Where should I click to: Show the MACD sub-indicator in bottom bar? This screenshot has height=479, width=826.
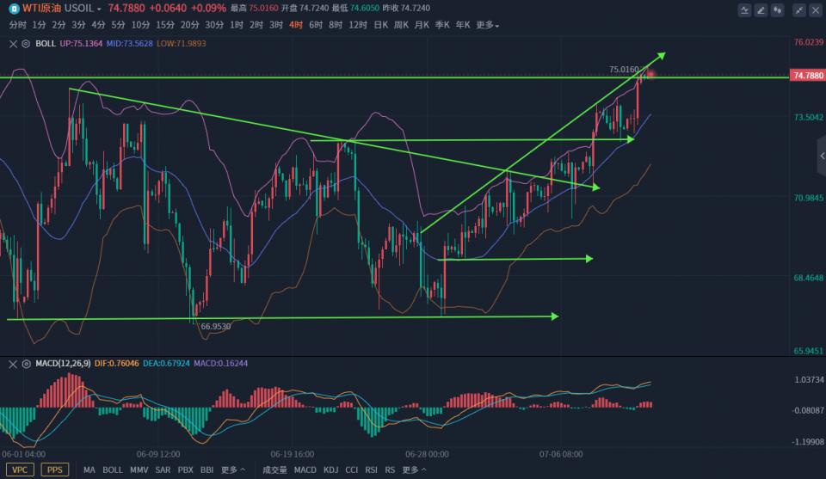(x=305, y=470)
